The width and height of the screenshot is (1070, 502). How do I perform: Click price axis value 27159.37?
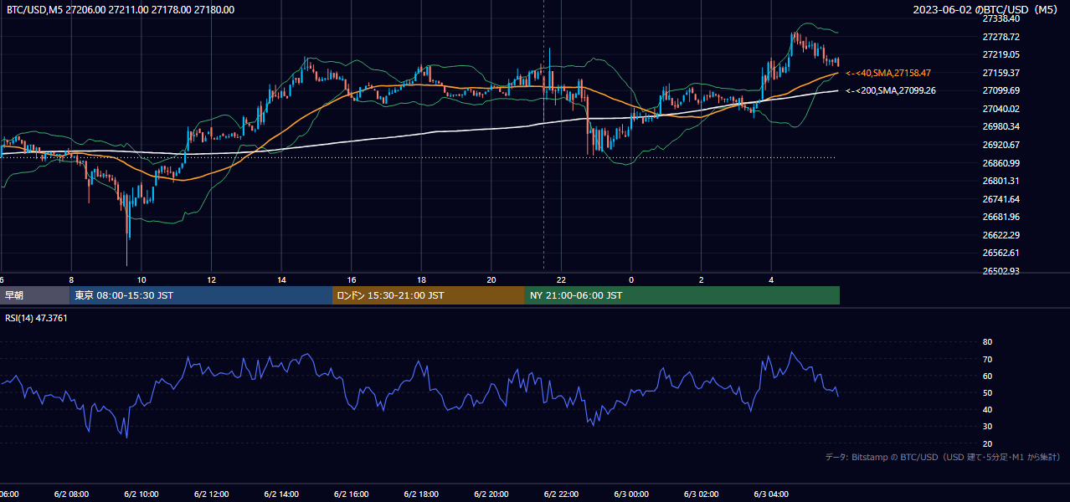[1001, 73]
